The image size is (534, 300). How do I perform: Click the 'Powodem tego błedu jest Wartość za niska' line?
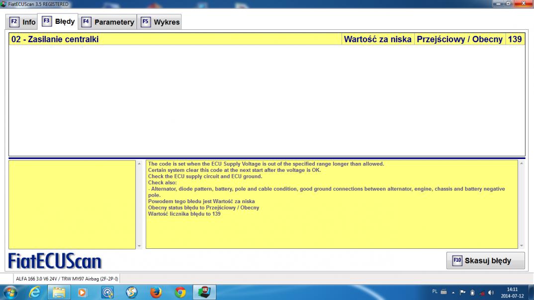tap(201, 201)
